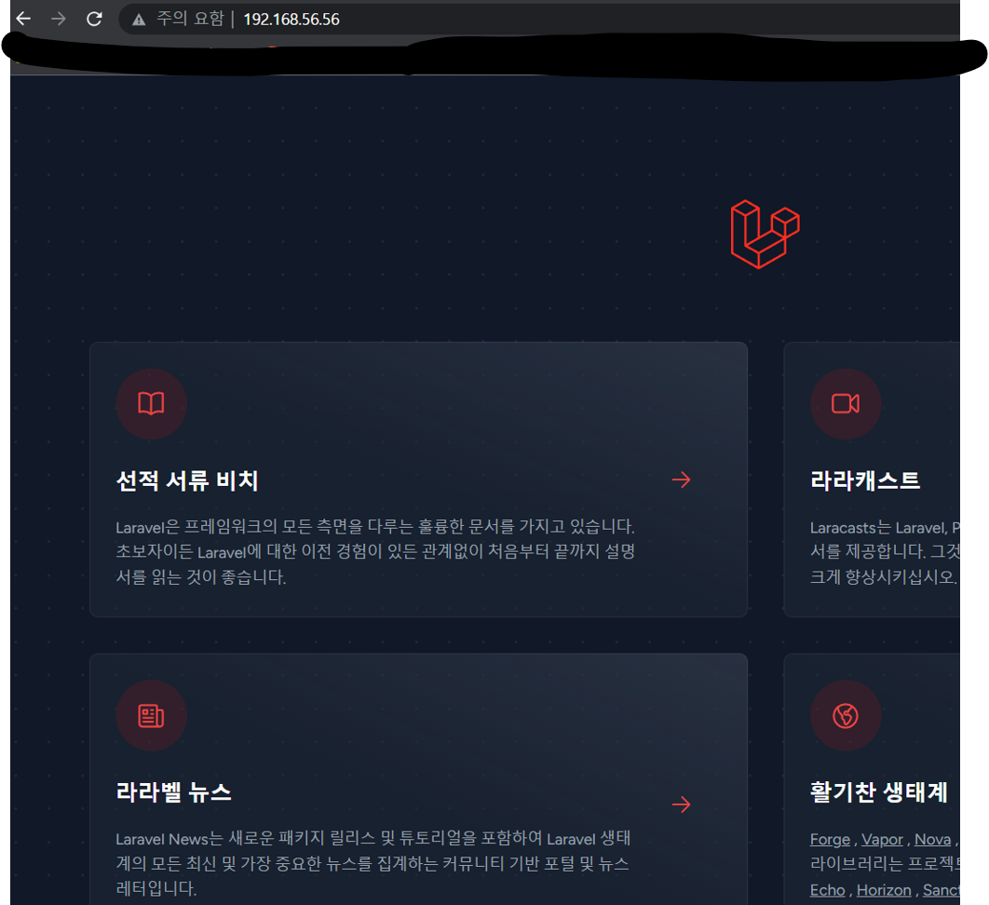Click the Laracasts description text
This screenshot has height=905, width=989.
(885, 552)
